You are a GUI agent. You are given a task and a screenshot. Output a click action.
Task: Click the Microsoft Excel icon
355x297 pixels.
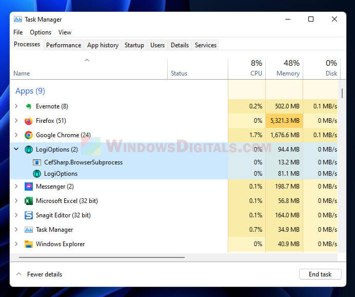click(29, 201)
